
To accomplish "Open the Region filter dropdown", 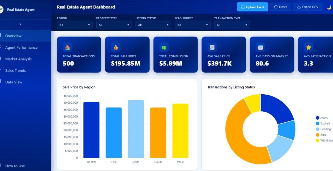I will [75, 25].
